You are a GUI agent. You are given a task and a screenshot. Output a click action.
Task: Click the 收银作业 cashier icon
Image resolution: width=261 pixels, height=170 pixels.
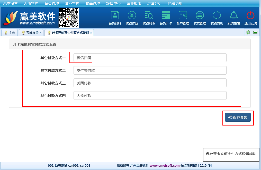pyautogui.click(x=132, y=18)
